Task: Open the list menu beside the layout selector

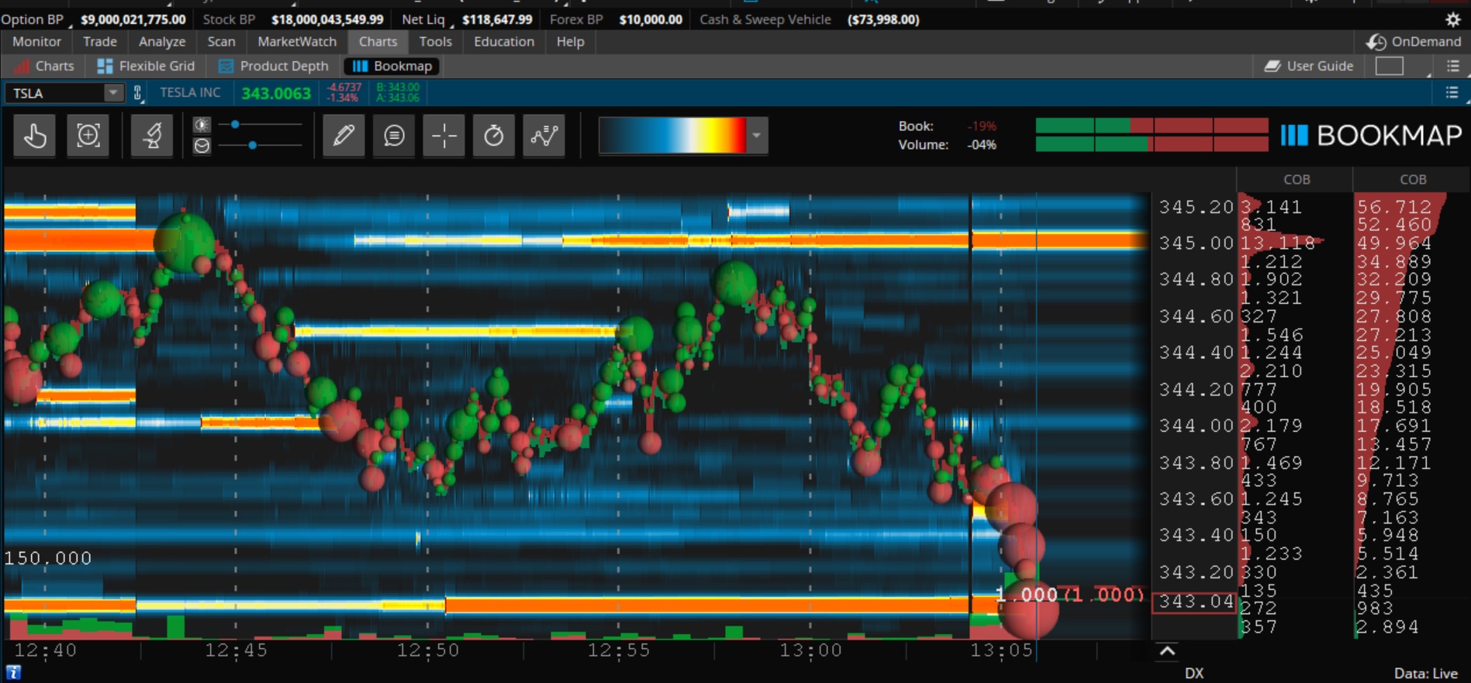Action: pos(1453,67)
